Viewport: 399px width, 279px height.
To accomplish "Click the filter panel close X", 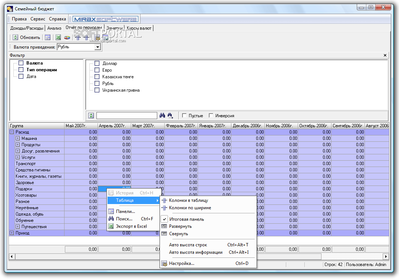I will [385, 55].
